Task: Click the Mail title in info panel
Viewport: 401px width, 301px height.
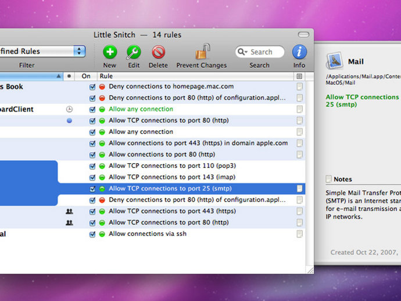Action: click(356, 62)
